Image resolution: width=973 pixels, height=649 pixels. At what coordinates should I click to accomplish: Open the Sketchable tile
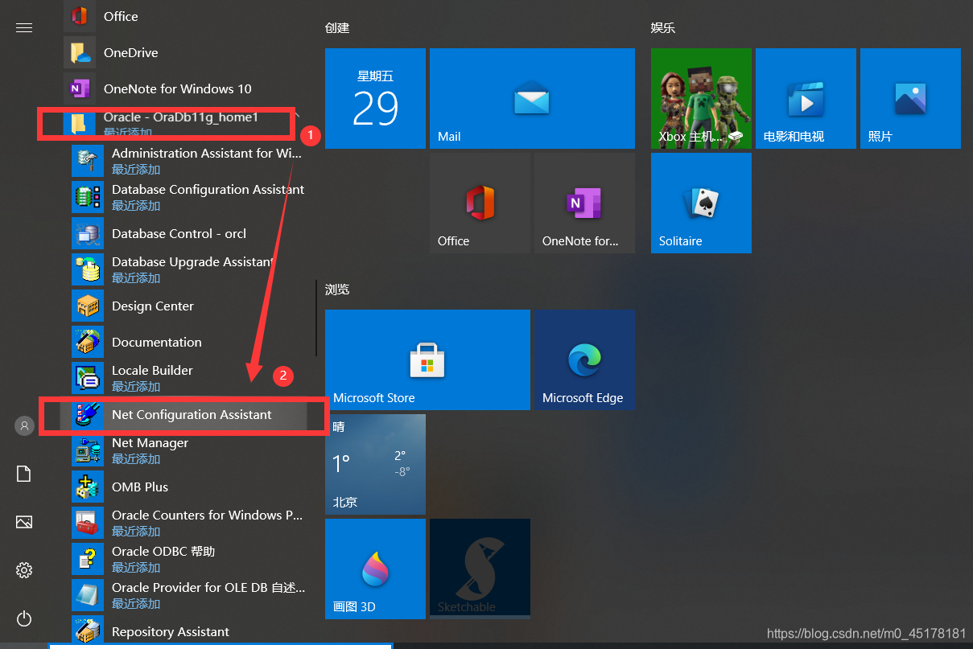tap(480, 569)
